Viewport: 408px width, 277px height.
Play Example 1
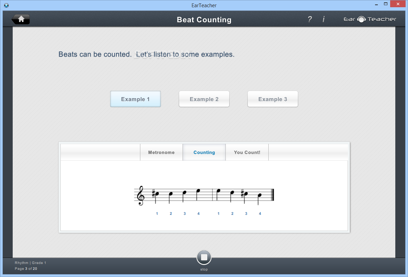pyautogui.click(x=135, y=99)
